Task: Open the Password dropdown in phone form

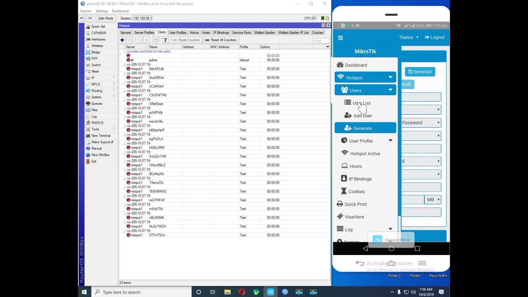Action: tap(421, 123)
